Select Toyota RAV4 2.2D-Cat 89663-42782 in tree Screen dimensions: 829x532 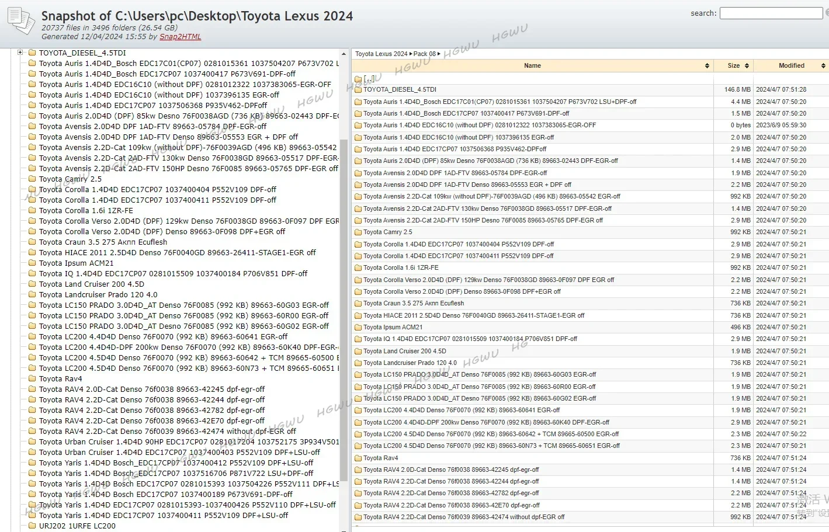[x=152, y=410]
